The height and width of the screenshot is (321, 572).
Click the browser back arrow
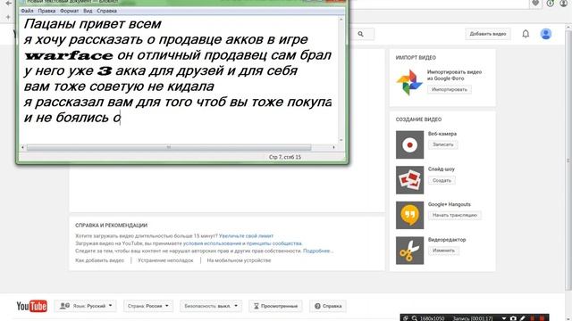tap(8, 4)
